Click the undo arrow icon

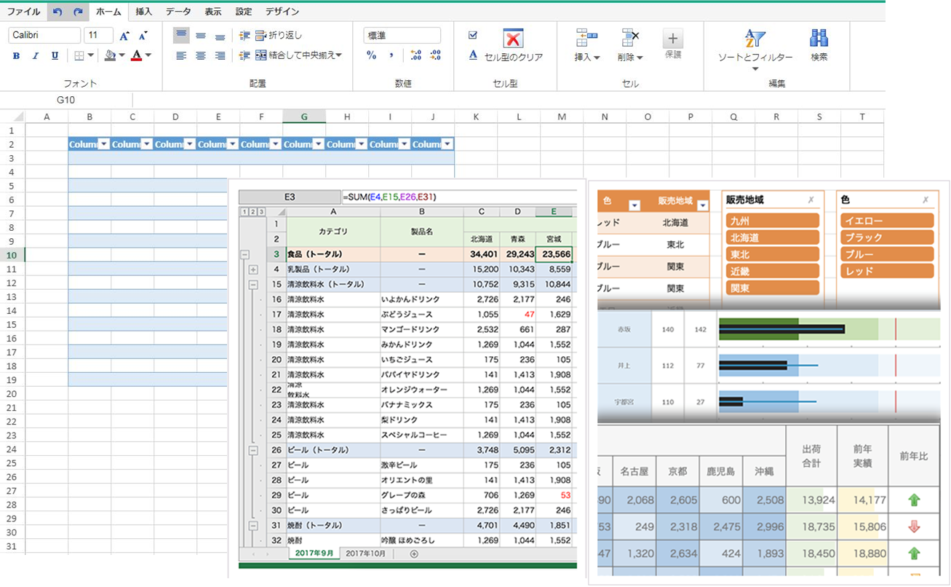57,12
